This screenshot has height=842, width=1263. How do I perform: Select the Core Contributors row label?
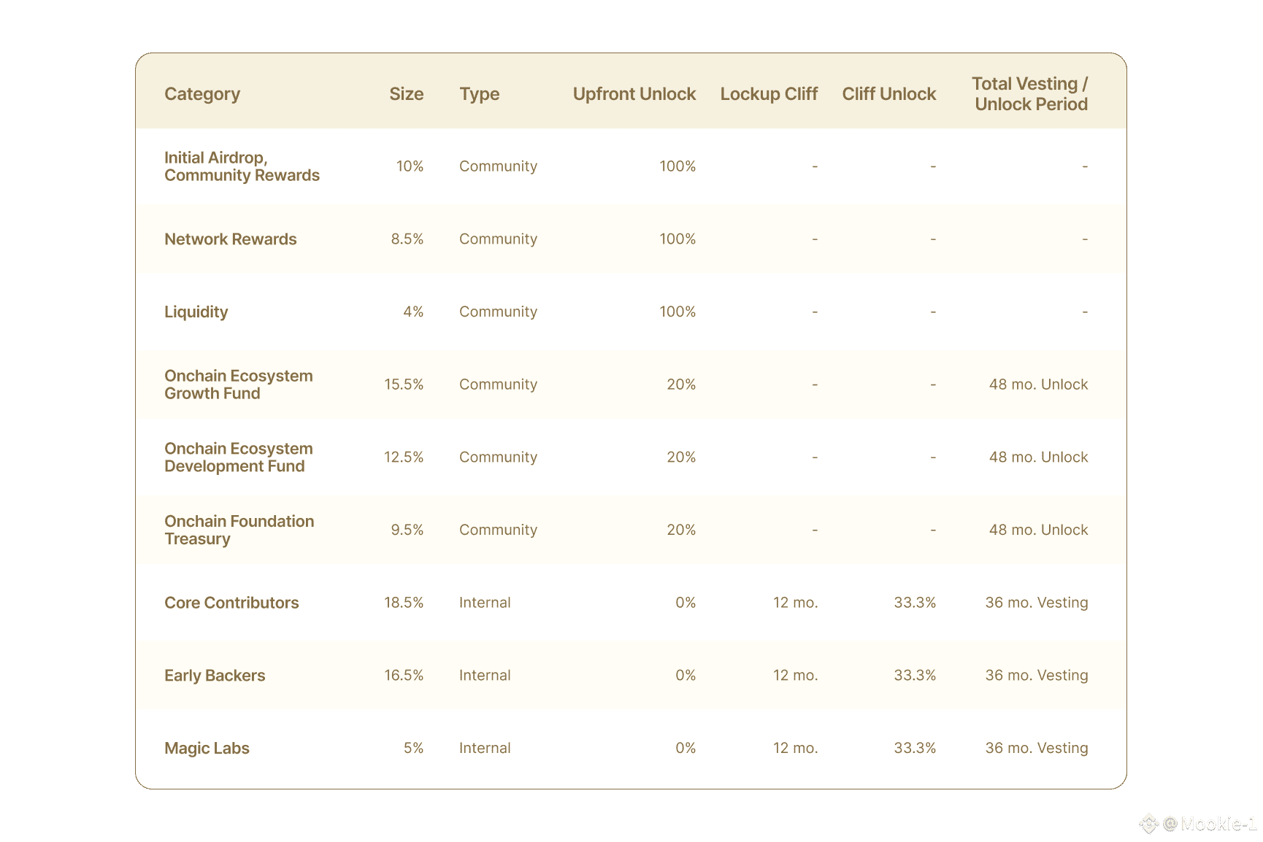pyautogui.click(x=231, y=603)
